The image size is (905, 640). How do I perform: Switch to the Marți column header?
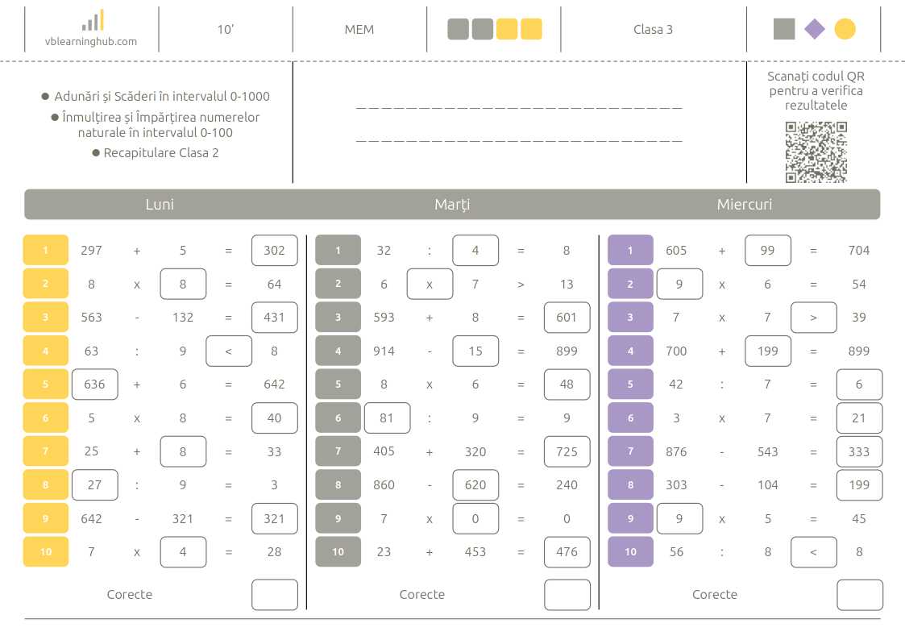tap(452, 205)
